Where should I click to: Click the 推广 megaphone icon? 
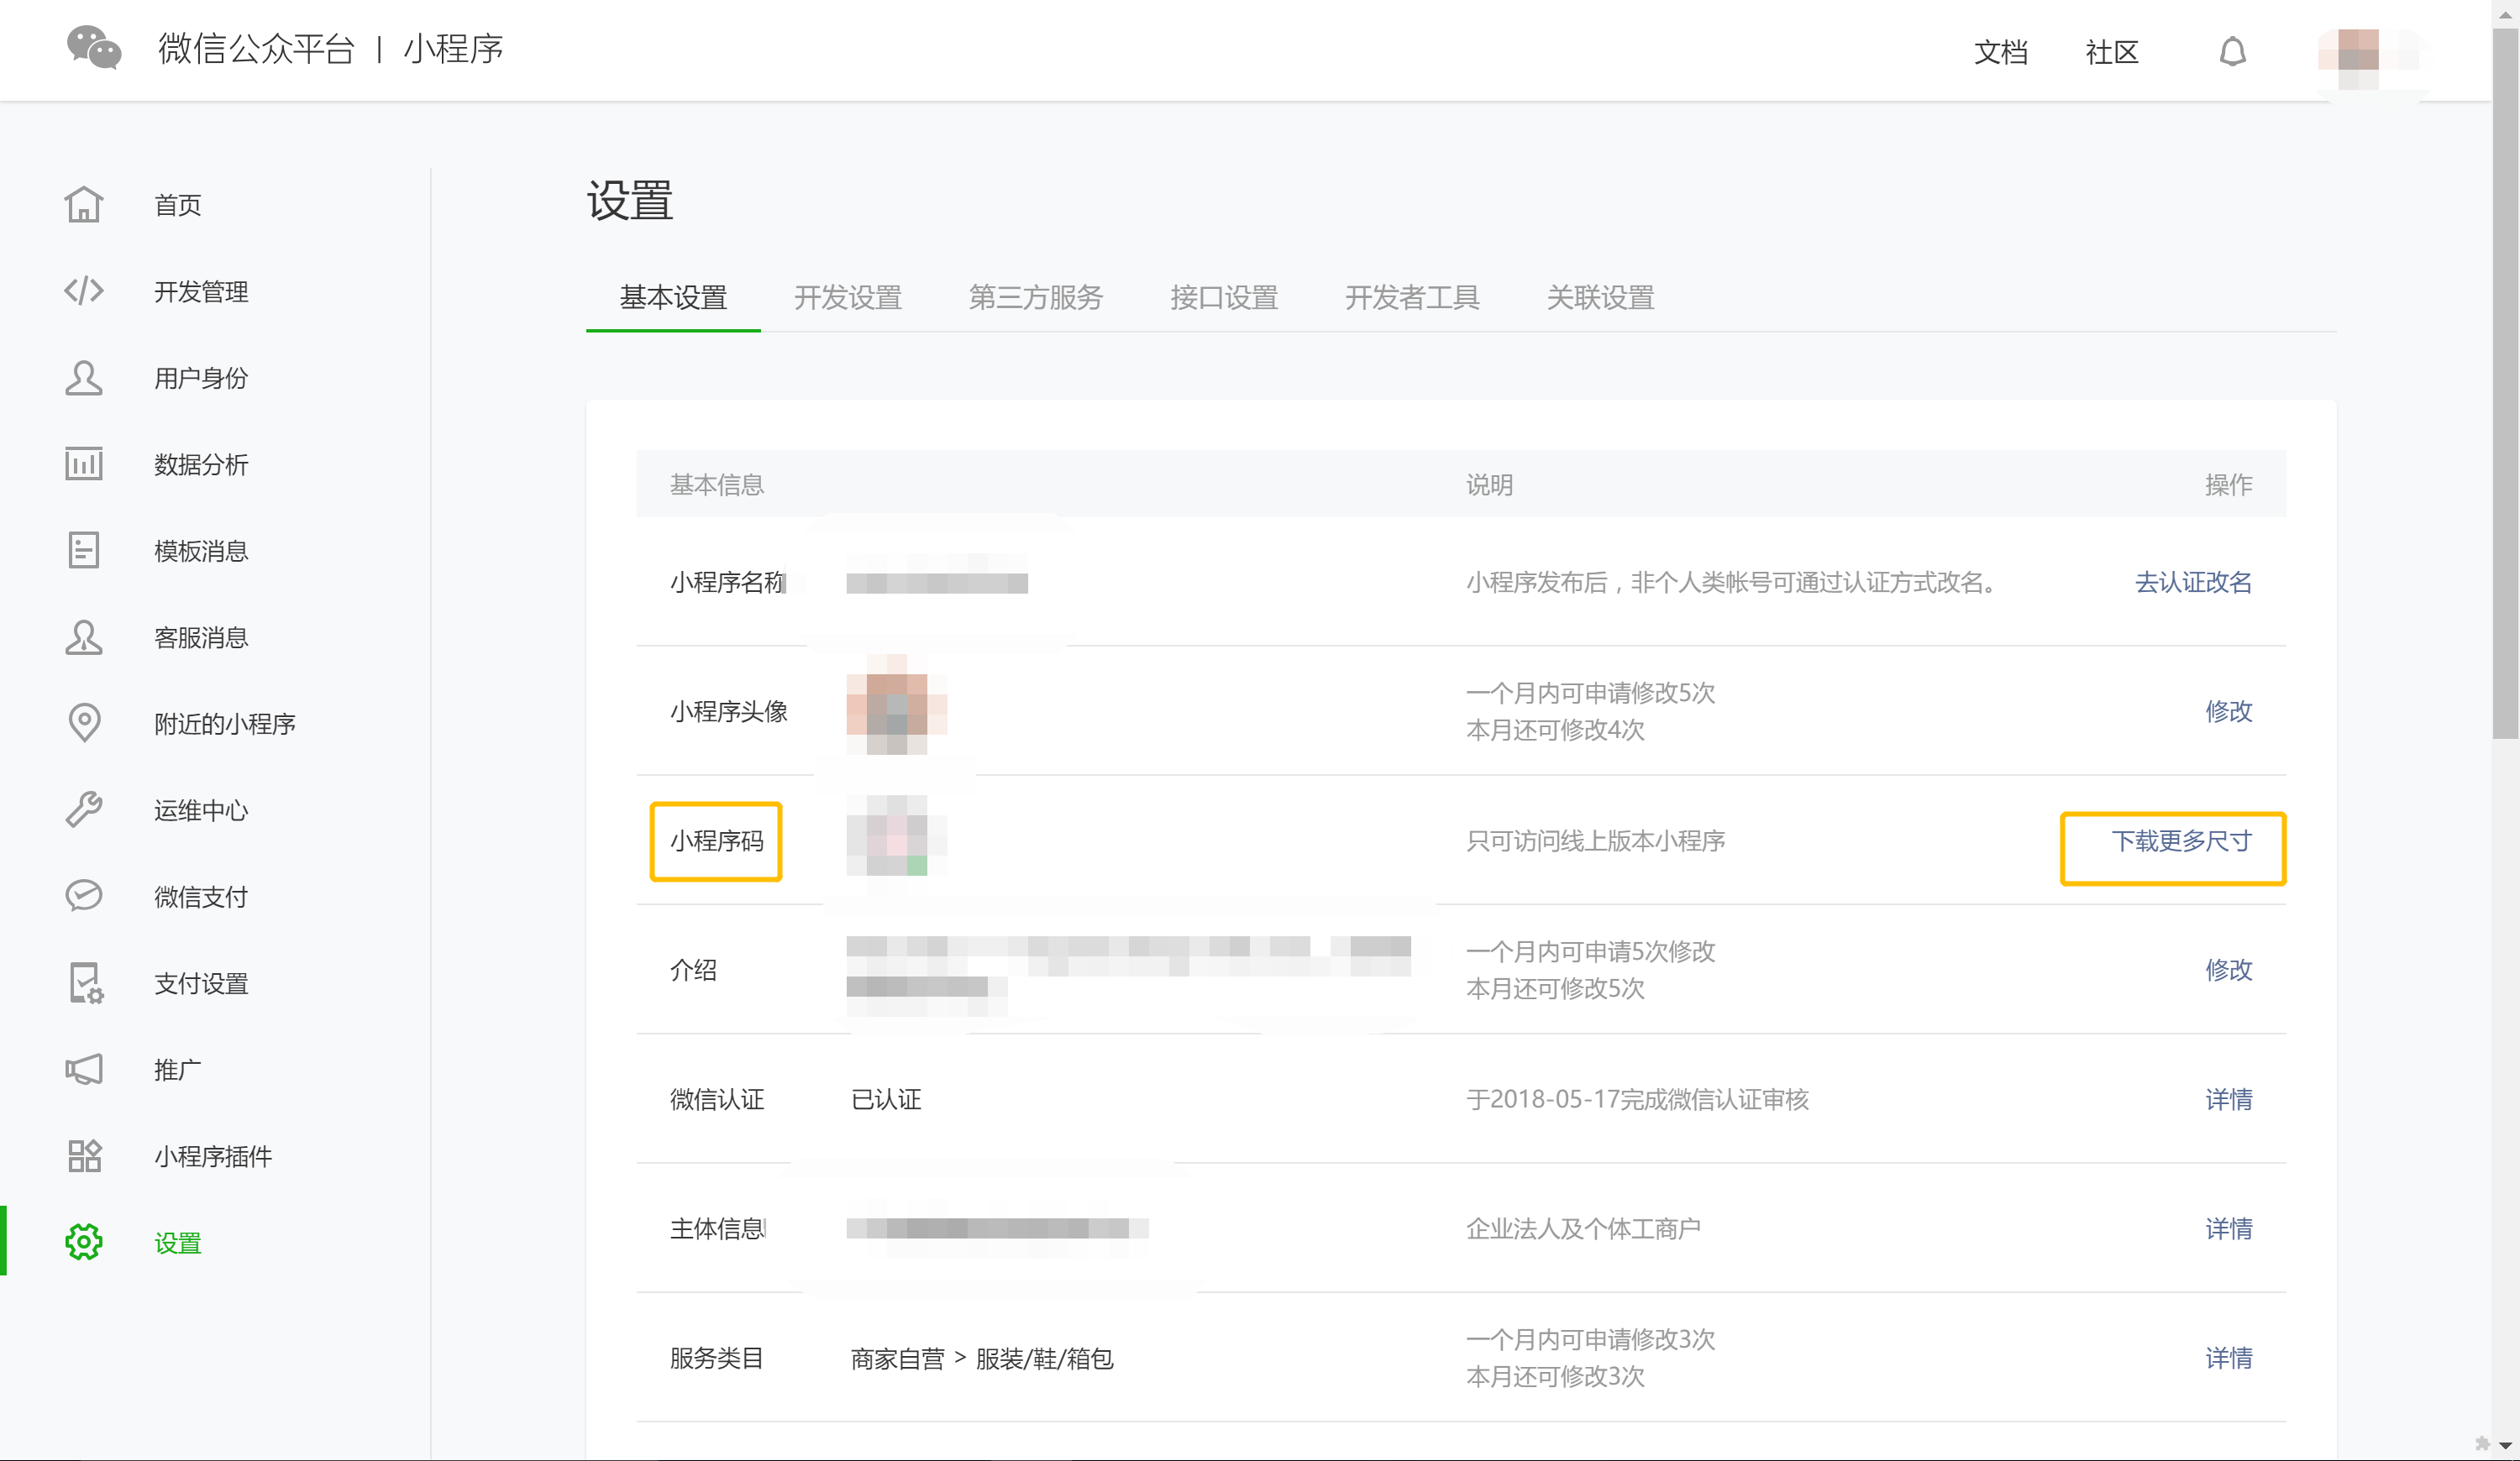[x=84, y=1069]
